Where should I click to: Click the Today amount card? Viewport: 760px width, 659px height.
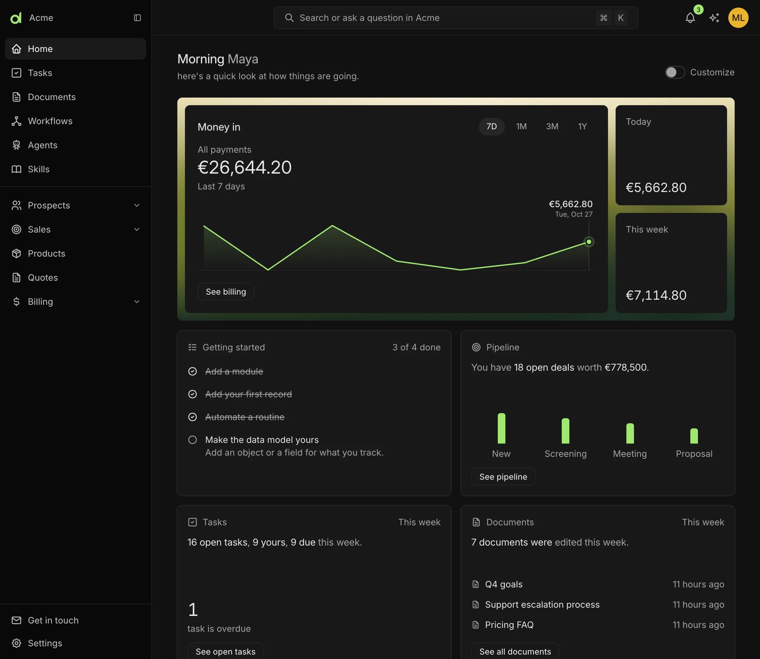pos(671,155)
